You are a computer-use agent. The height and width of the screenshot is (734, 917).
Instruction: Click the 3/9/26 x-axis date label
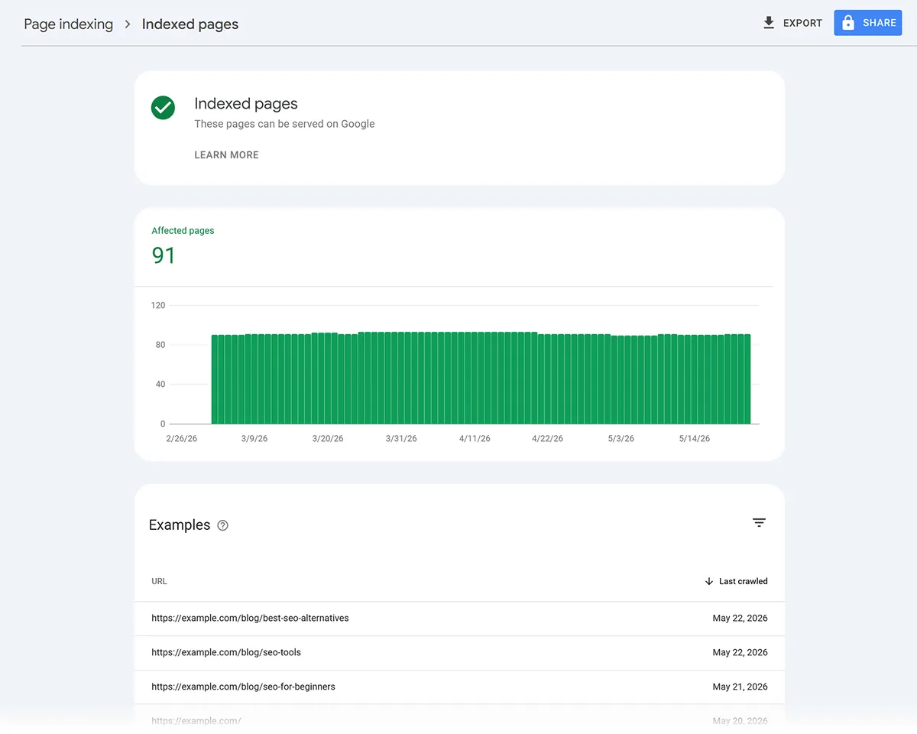point(254,439)
